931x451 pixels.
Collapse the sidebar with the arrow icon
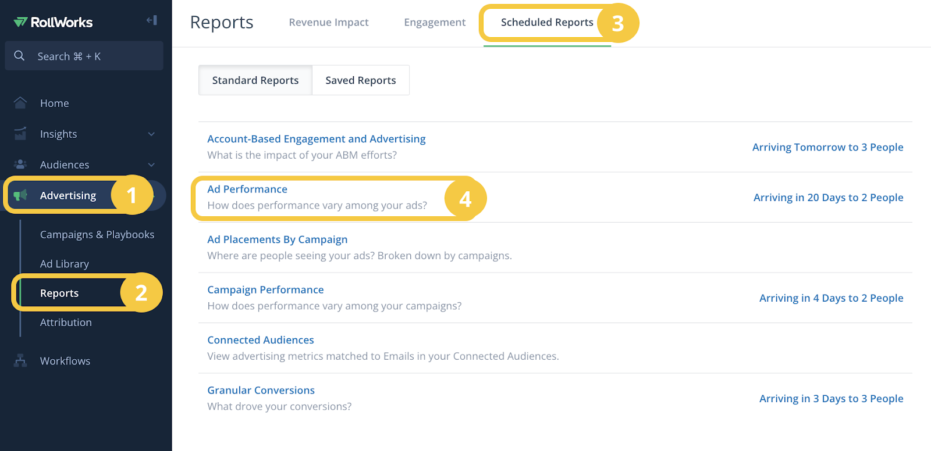pyautogui.click(x=151, y=20)
